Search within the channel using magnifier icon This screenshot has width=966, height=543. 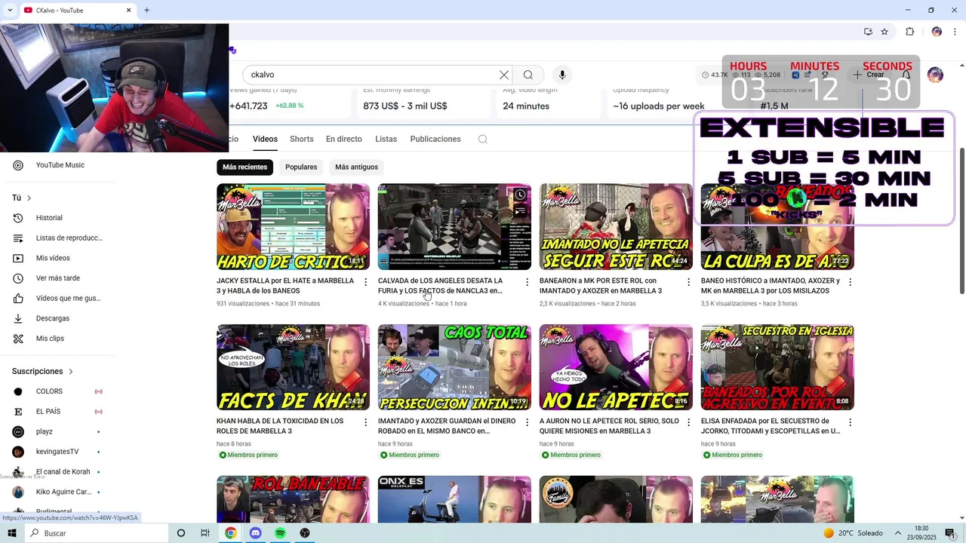483,140
